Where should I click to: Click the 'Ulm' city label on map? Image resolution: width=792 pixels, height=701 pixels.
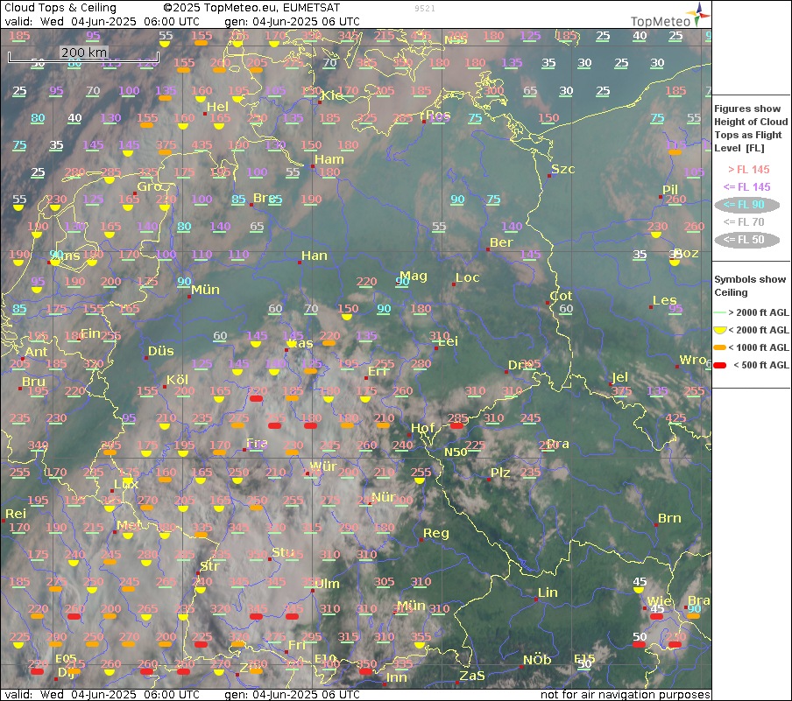point(327,584)
